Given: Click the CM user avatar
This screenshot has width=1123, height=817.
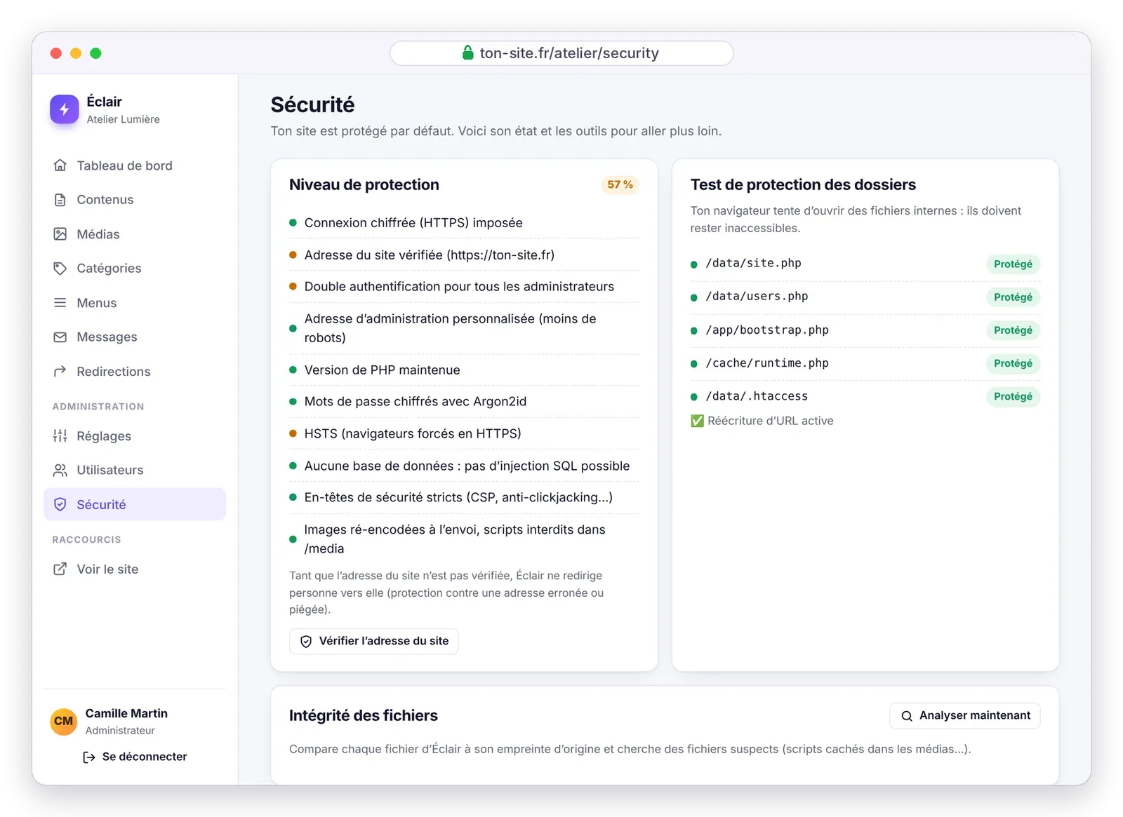Looking at the screenshot, I should (64, 722).
